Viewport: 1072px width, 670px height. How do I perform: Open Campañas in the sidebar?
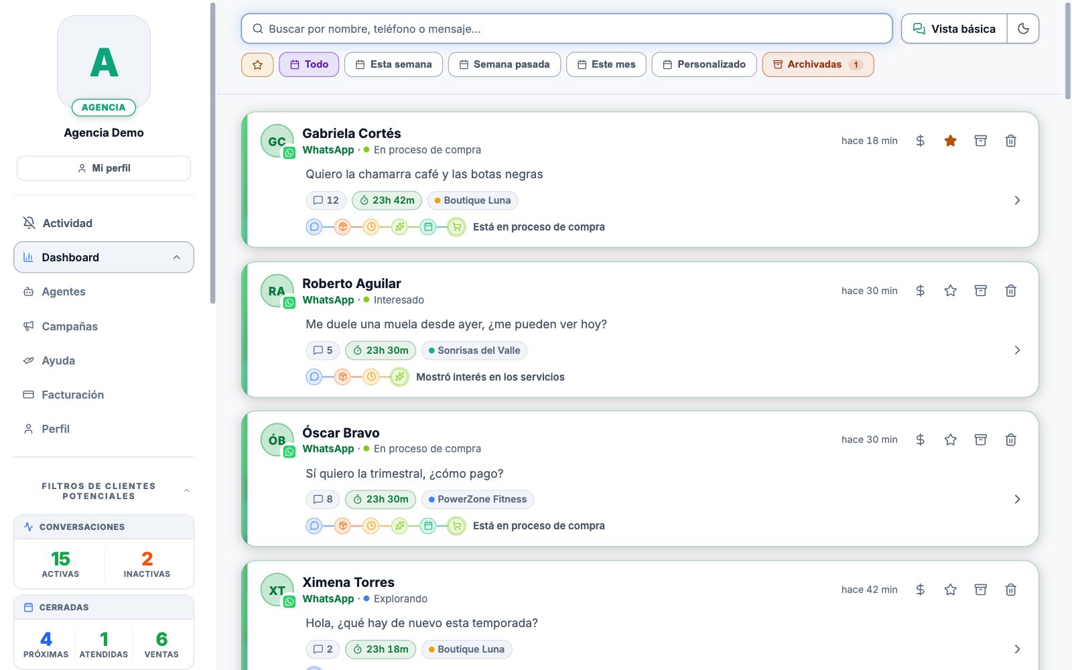[x=104, y=326]
